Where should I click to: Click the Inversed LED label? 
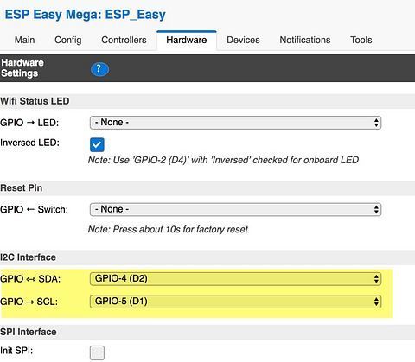(29, 143)
